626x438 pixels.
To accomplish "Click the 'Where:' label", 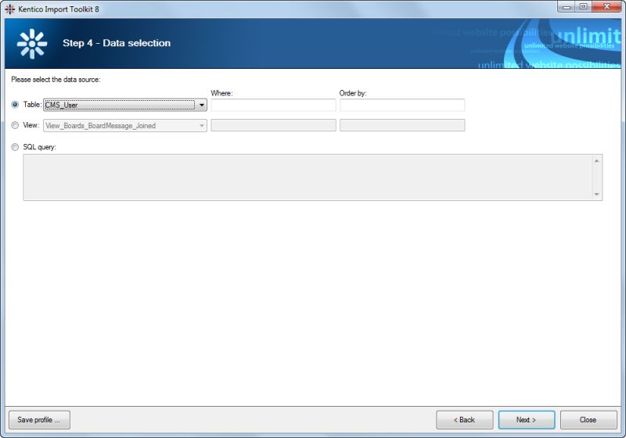I will (221, 93).
